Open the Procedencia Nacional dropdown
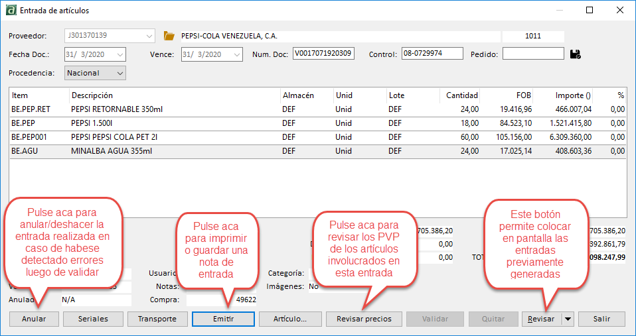The width and height of the screenshot is (636, 336). [x=119, y=73]
